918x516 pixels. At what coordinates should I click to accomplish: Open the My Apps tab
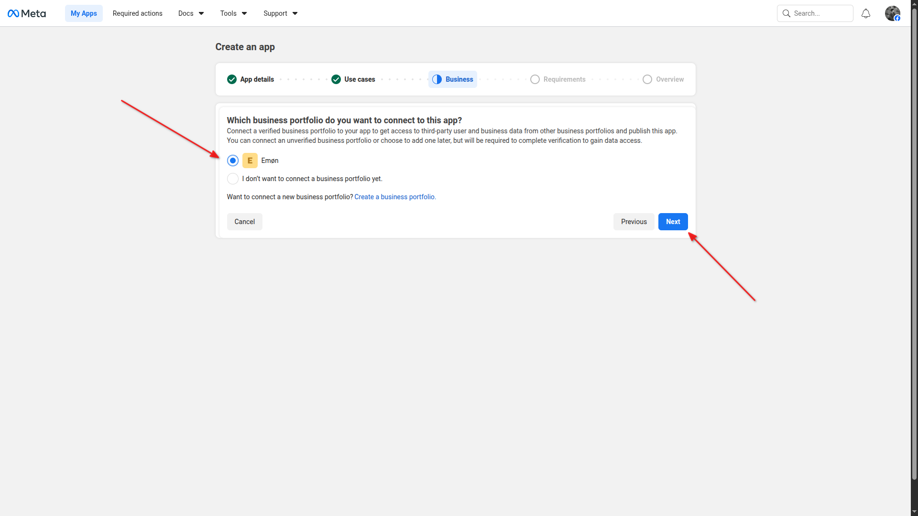click(x=84, y=13)
